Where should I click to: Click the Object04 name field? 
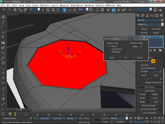[148, 20]
